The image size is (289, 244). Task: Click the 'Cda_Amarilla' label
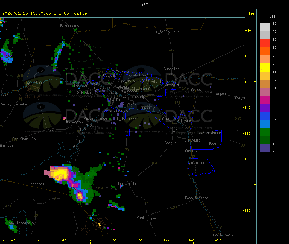point(24,139)
